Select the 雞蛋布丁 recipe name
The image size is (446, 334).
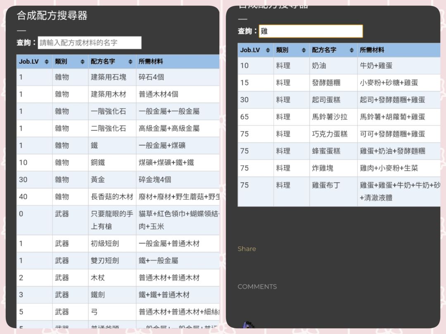coord(326,185)
